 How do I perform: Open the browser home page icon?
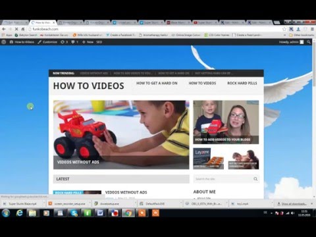(23, 29)
